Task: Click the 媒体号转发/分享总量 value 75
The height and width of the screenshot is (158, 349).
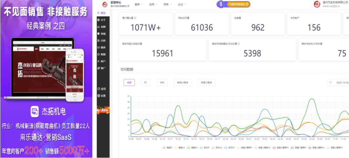Action: (342, 53)
